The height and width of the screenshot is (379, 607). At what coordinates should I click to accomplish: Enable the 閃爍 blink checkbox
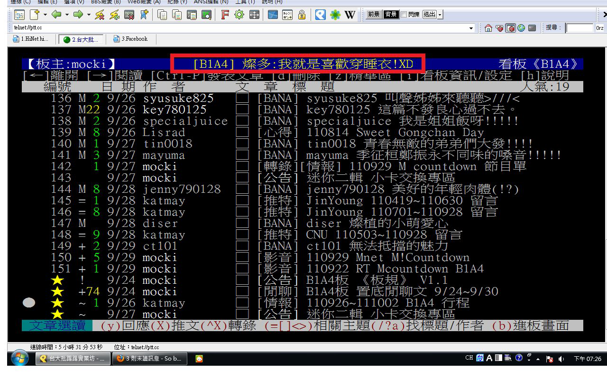pos(404,15)
